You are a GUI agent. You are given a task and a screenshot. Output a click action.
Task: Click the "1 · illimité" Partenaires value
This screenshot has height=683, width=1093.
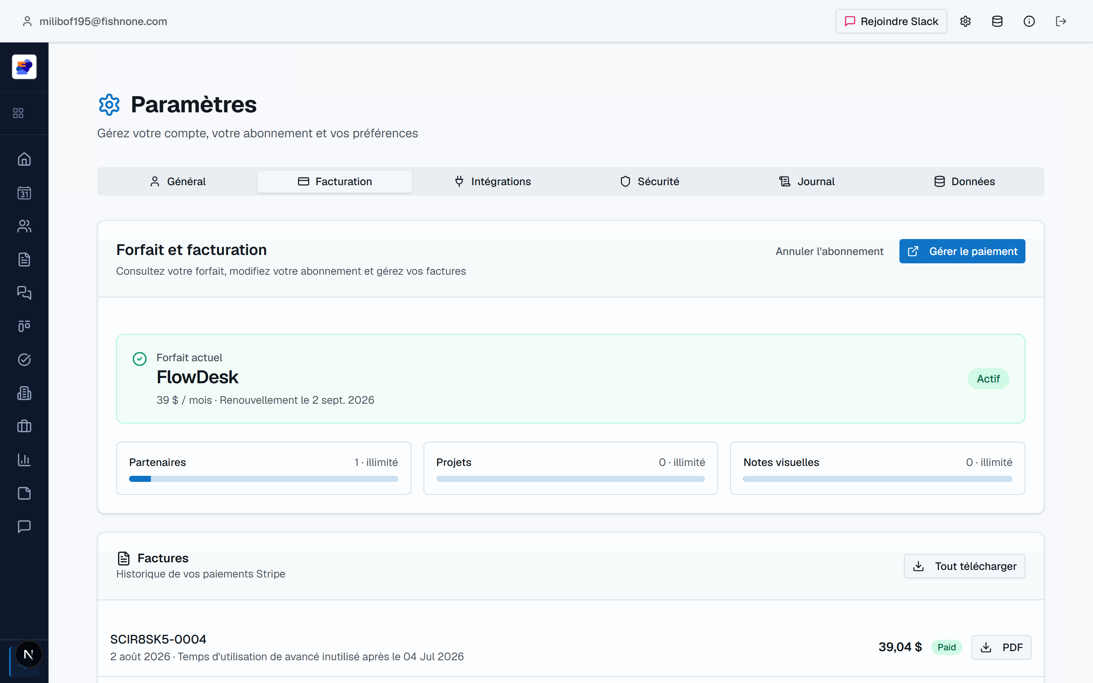[x=376, y=463]
